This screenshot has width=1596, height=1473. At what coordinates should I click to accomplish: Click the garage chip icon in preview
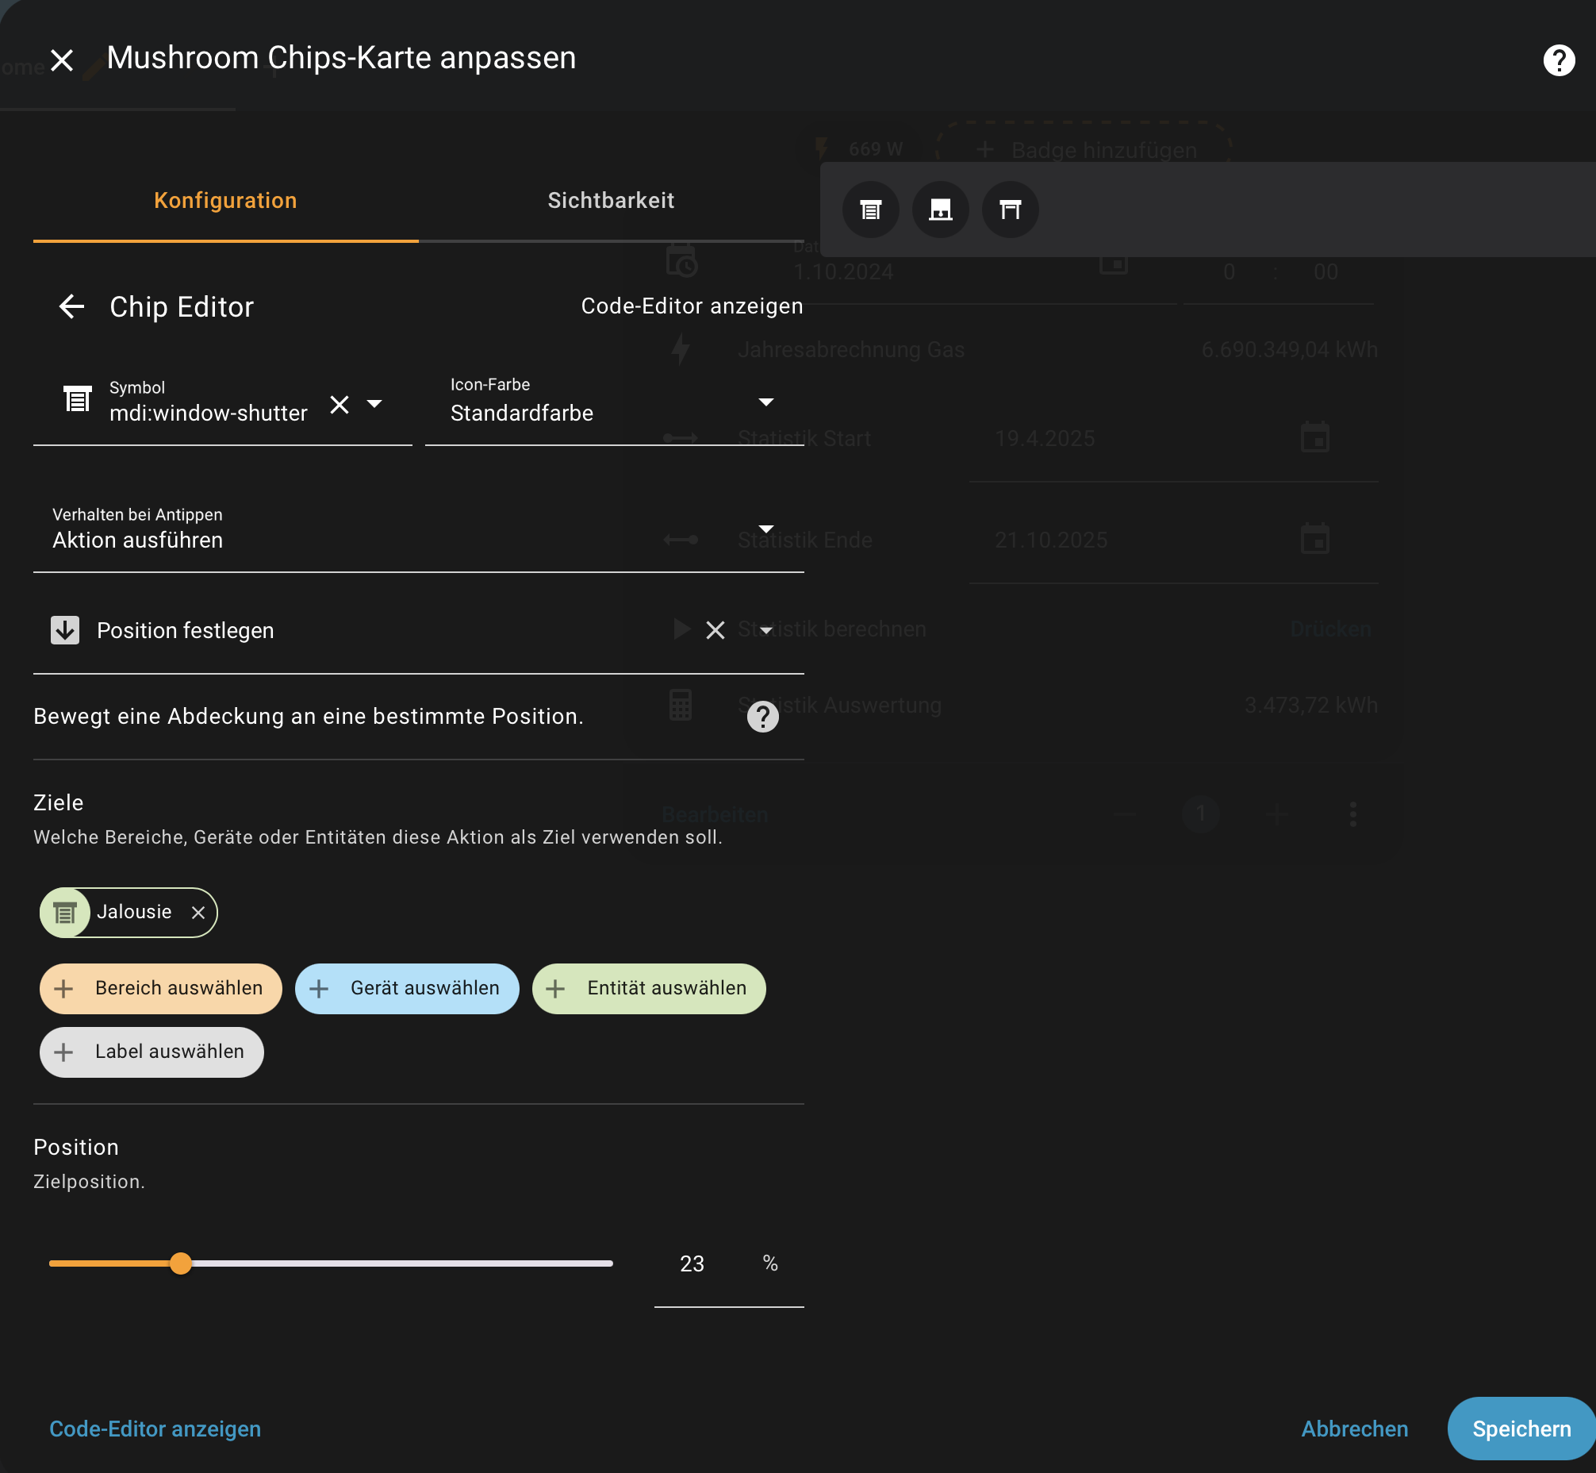point(940,210)
